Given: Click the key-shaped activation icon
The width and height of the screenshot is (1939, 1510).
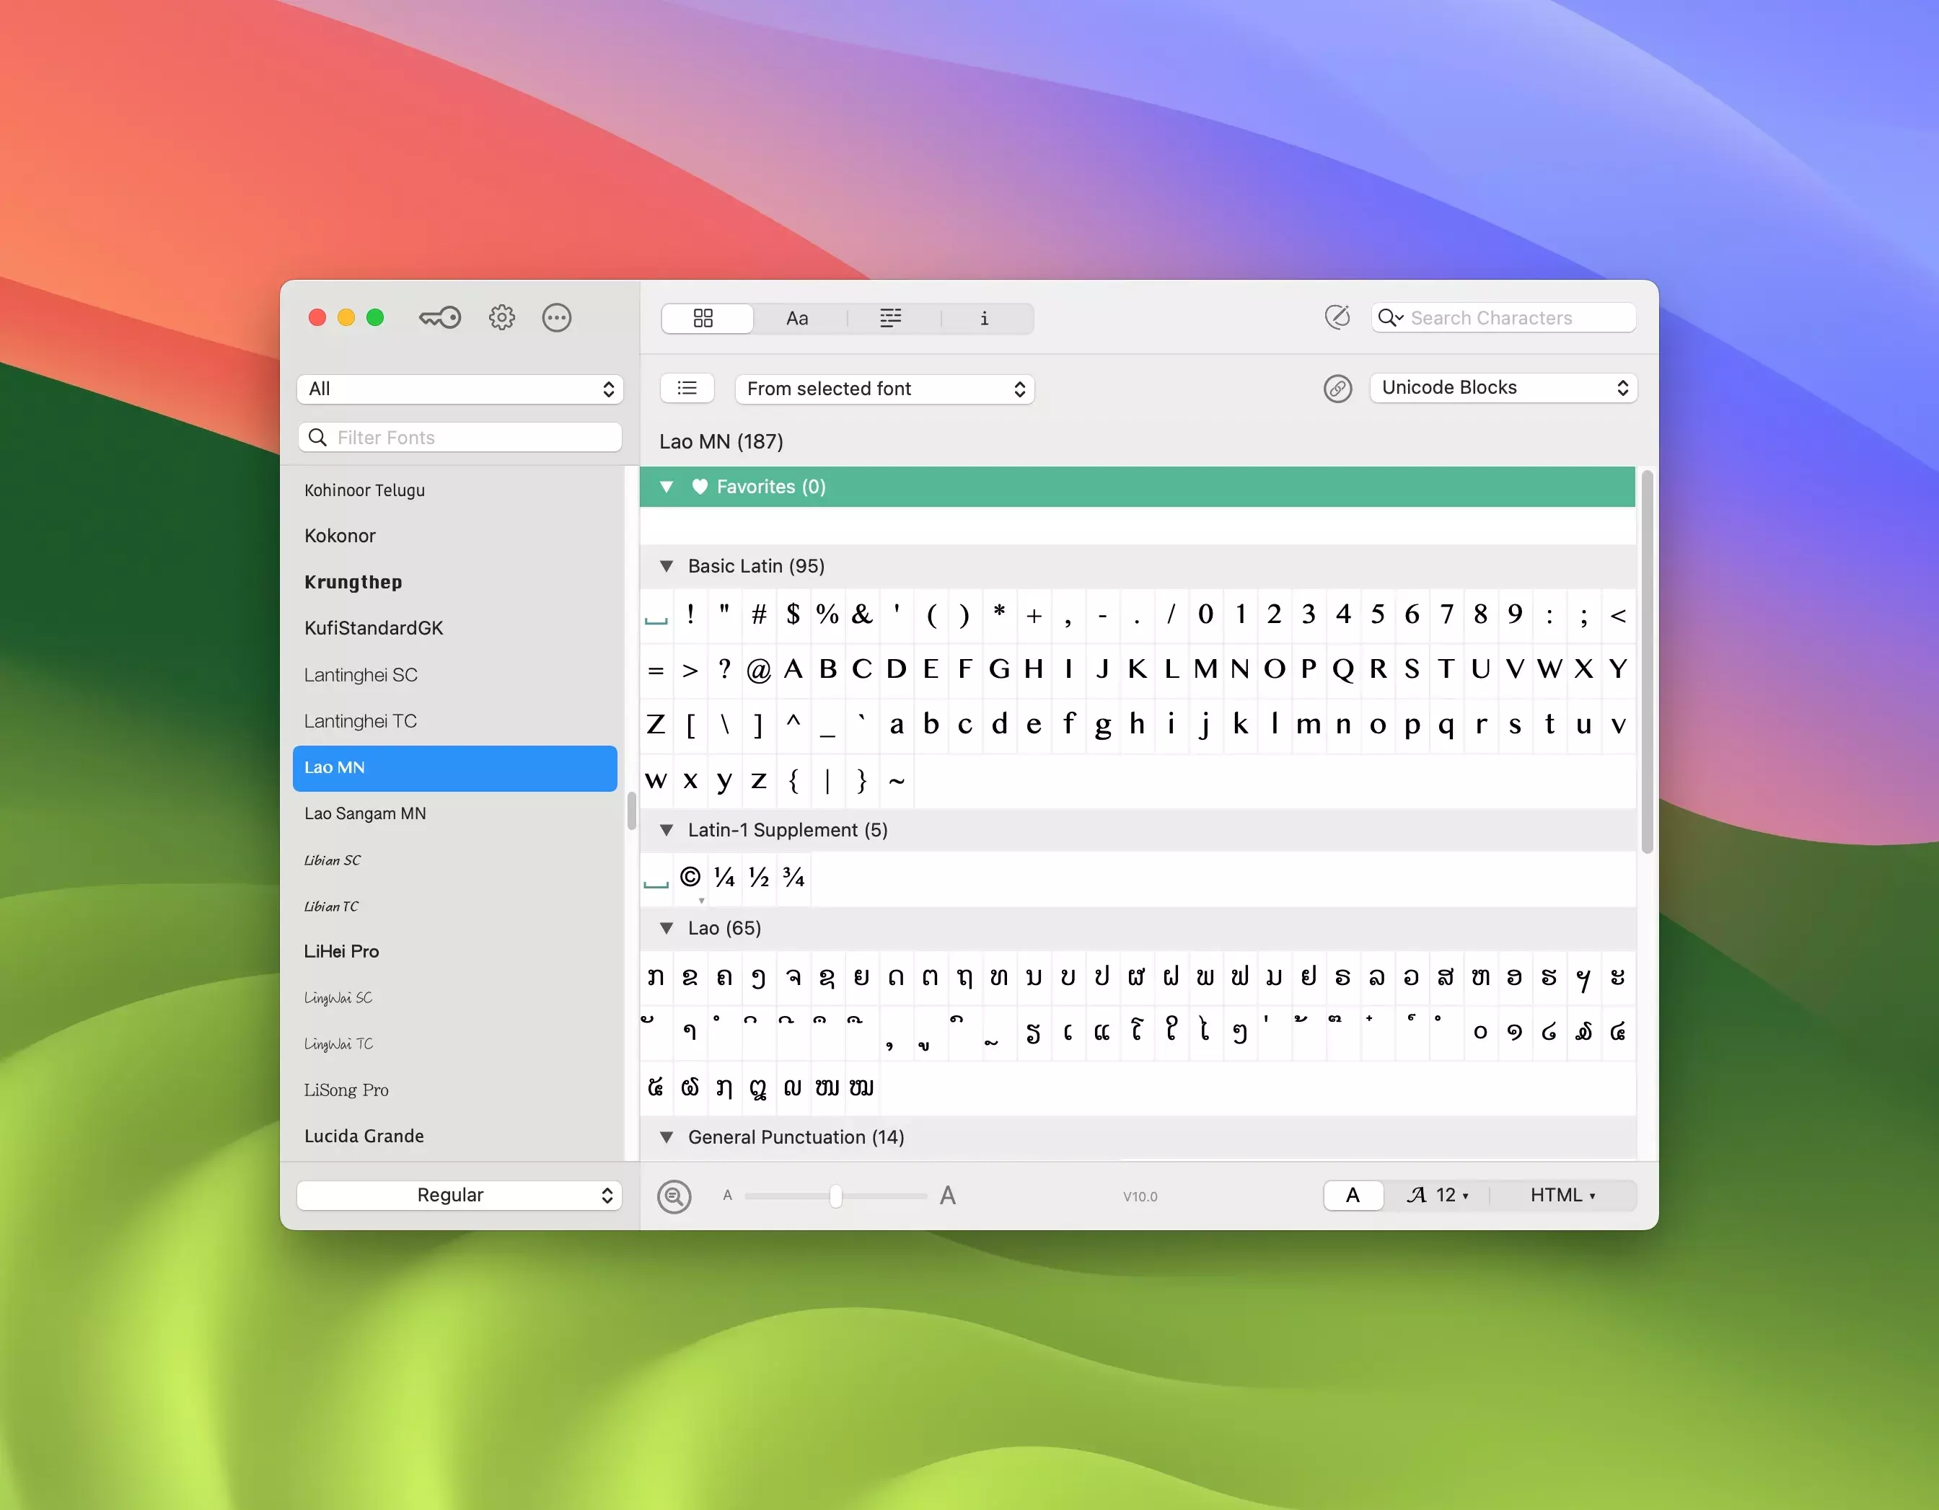Looking at the screenshot, I should point(439,318).
